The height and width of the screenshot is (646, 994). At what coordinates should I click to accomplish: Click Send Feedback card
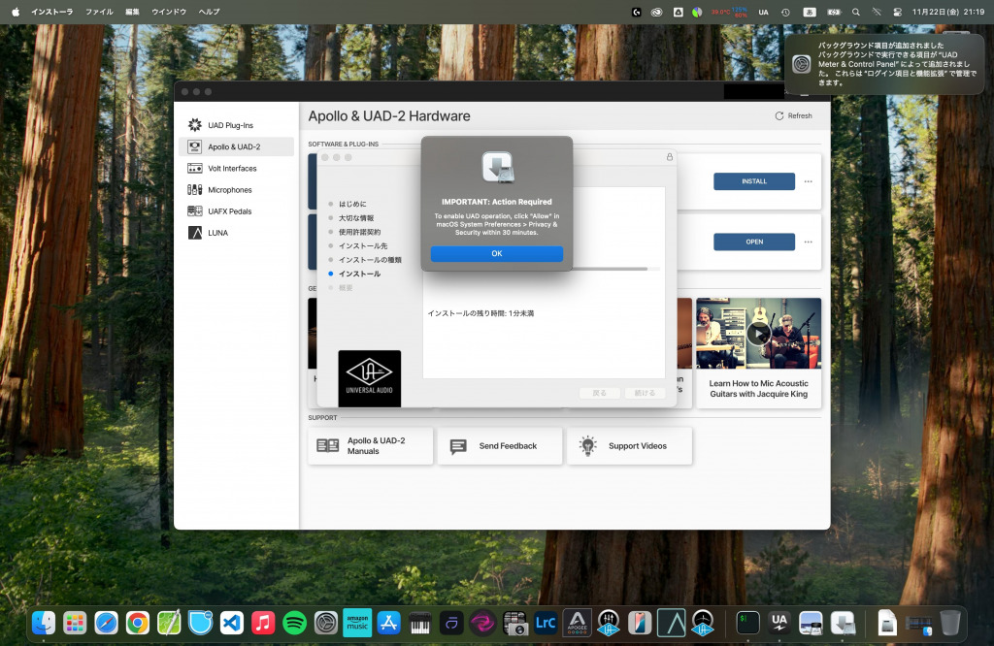500,446
